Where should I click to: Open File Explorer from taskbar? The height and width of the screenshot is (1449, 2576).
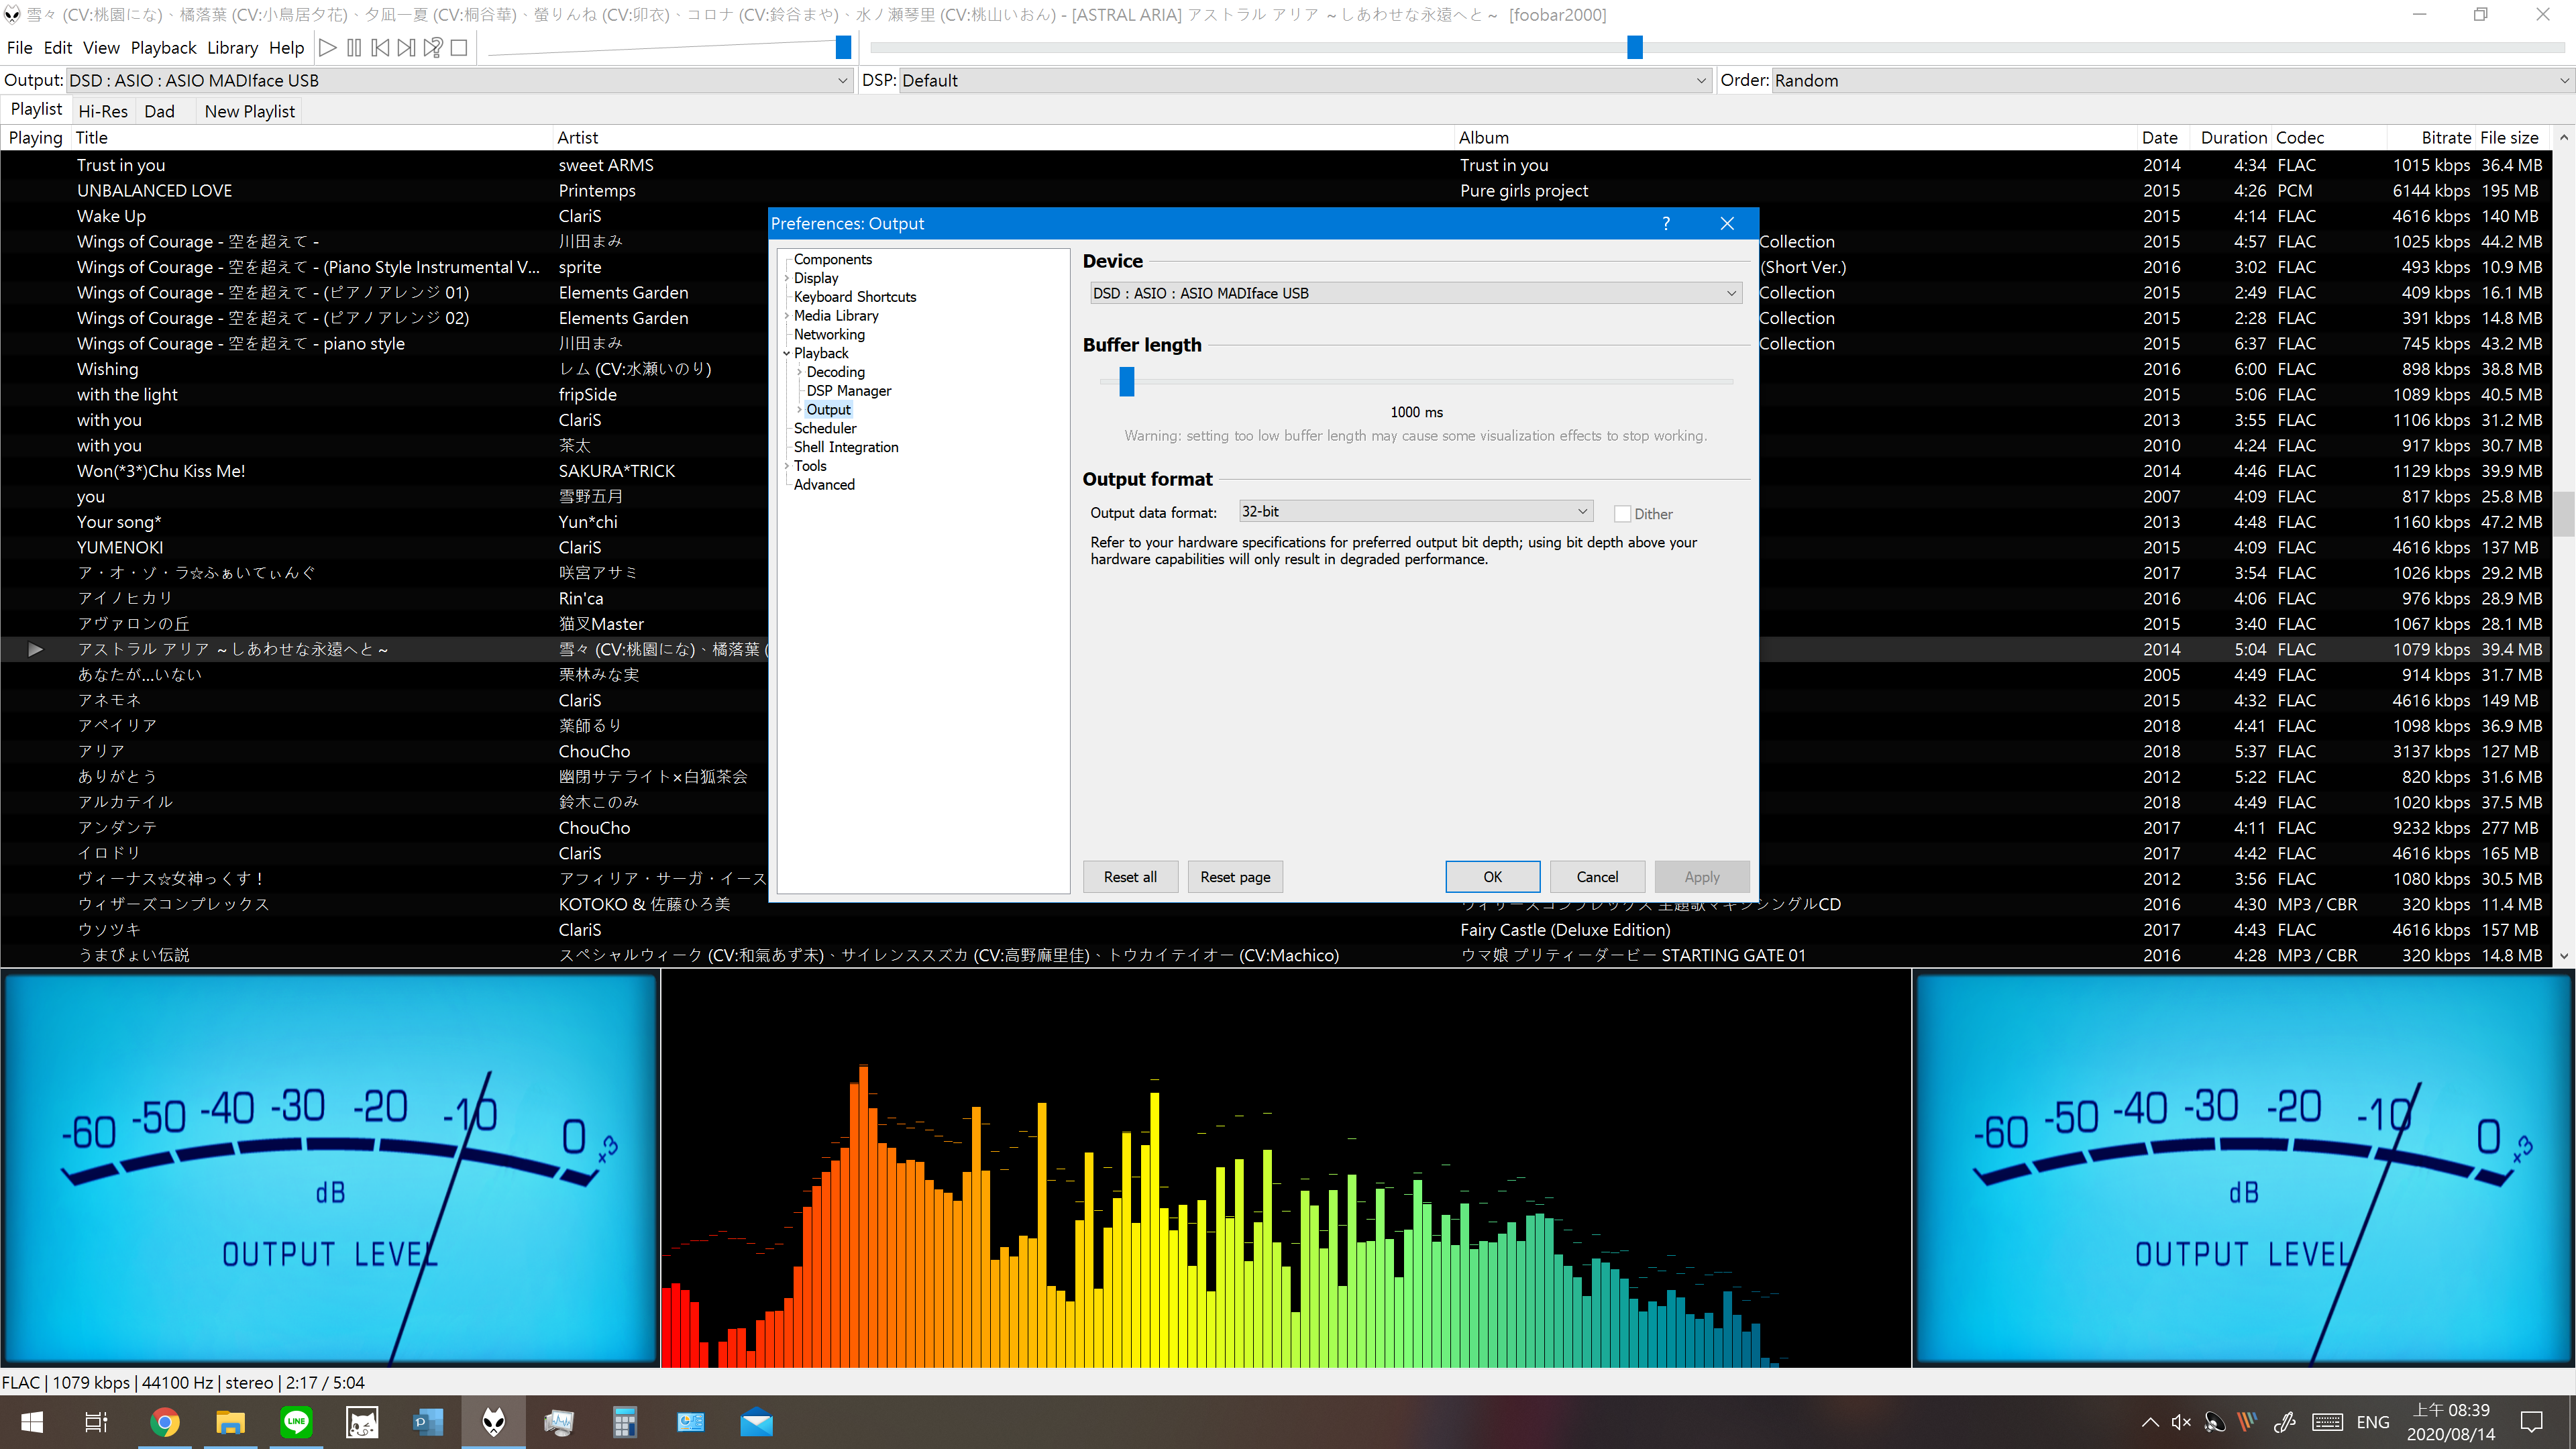pos(230,1422)
